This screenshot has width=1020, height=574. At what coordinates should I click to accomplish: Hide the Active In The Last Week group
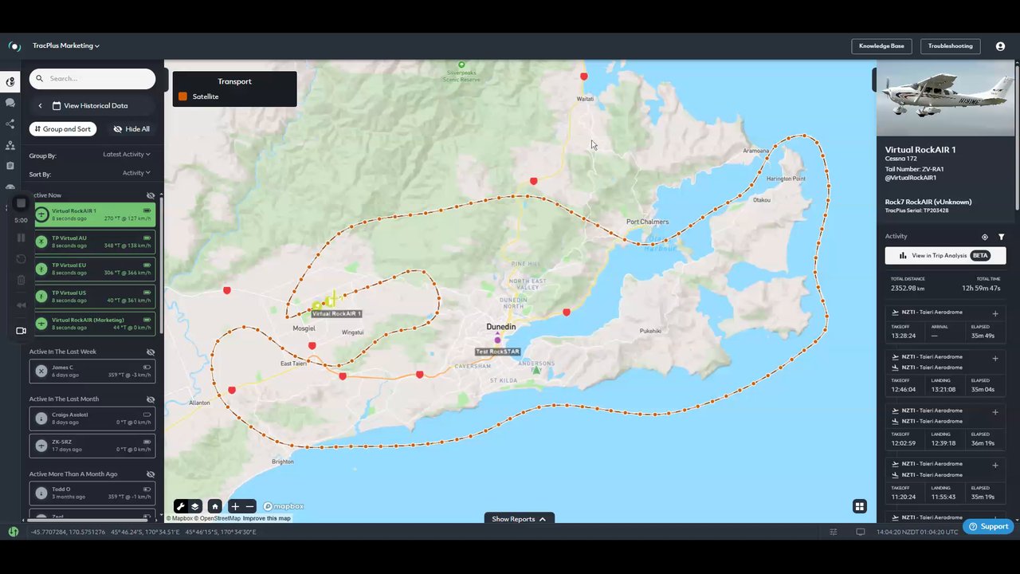pos(151,352)
